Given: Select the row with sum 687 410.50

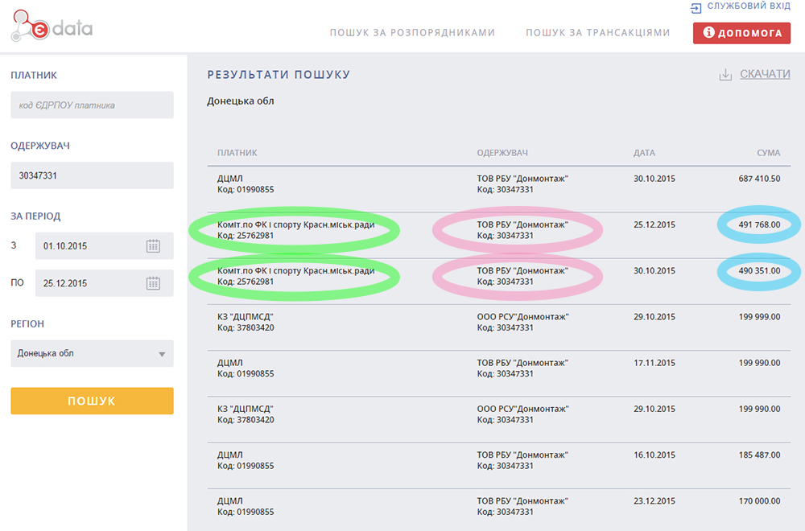Looking at the screenshot, I should (x=499, y=184).
